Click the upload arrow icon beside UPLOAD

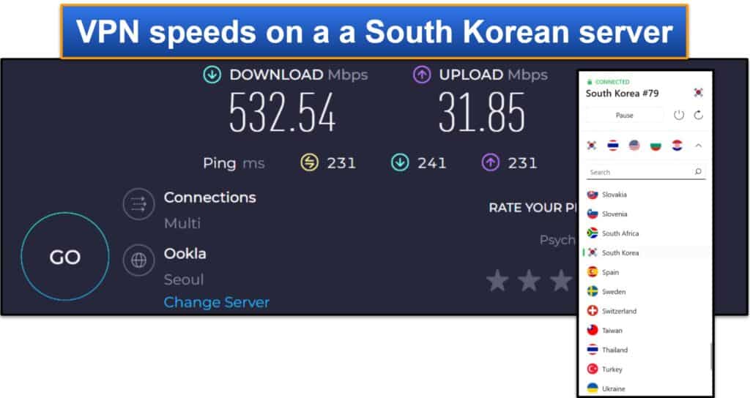pos(422,75)
